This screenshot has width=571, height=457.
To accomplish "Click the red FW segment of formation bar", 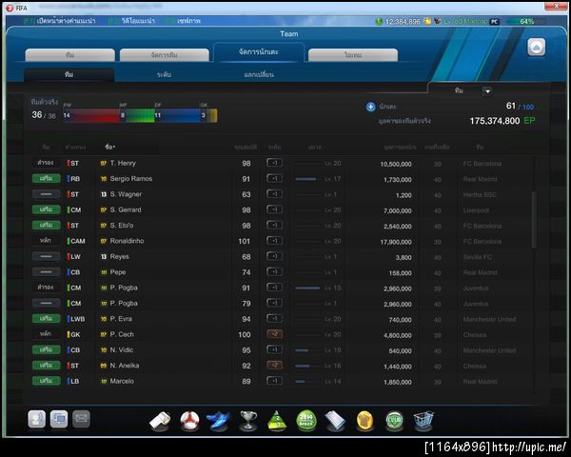I will coord(91,115).
